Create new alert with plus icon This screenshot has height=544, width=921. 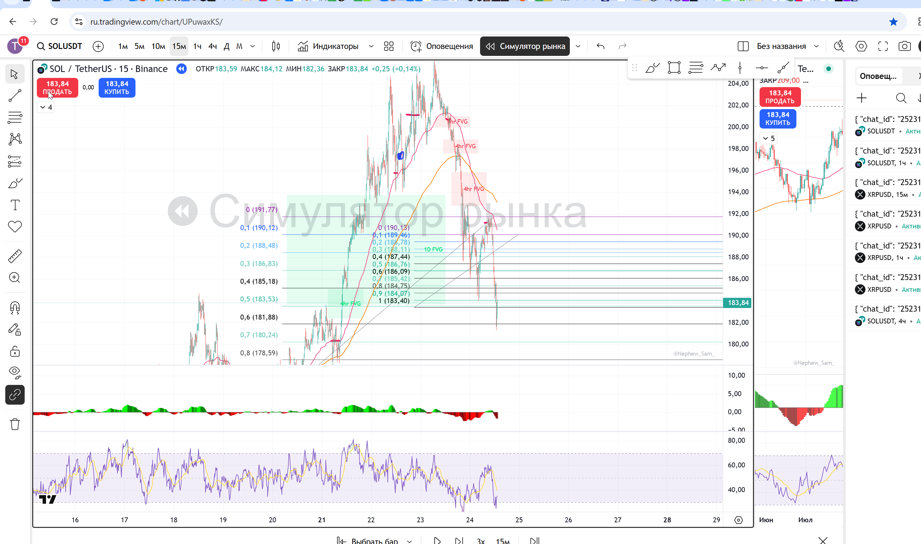click(861, 98)
